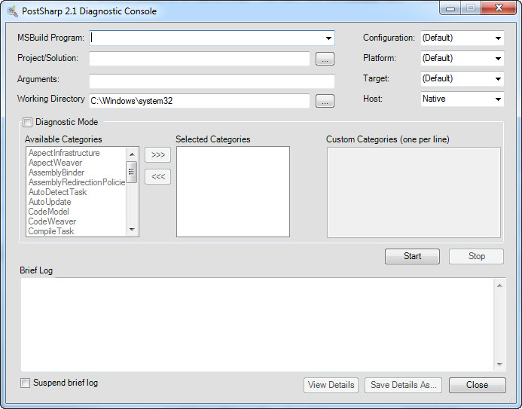The height and width of the screenshot is (409, 522).
Task: Click the Close button at bottom
Action: coord(478,385)
